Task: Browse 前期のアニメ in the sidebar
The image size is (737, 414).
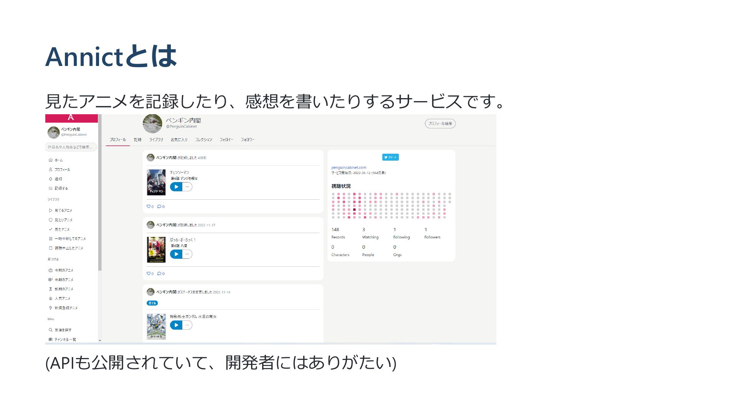Action: click(61, 289)
